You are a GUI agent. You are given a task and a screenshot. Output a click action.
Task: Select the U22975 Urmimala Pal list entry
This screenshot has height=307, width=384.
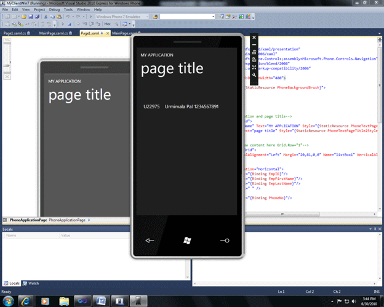(x=180, y=106)
